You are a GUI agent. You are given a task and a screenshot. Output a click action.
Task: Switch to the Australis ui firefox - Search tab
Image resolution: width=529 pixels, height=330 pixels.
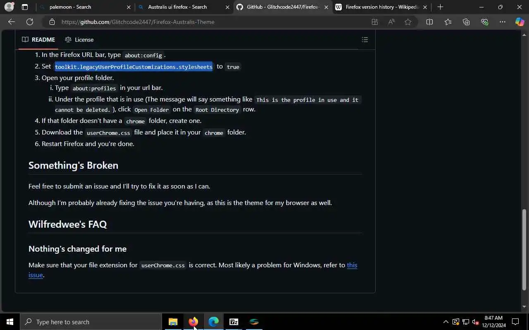[184, 7]
